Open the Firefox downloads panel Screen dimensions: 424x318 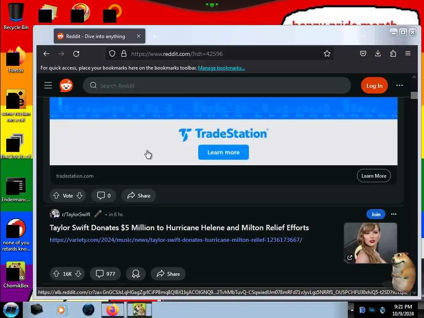[x=378, y=53]
